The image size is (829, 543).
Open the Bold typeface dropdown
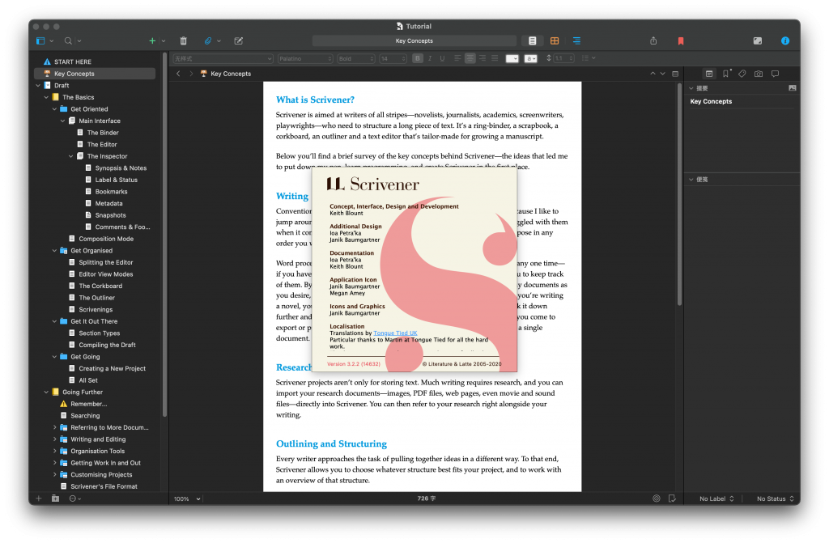(356, 59)
